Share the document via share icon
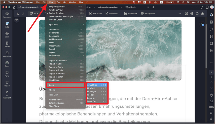This screenshot has height=124, width=215. point(197,13)
